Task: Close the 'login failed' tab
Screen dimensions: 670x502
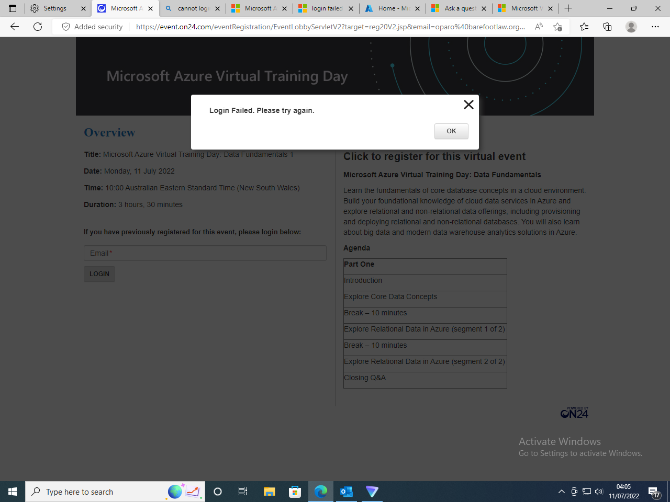Action: click(x=351, y=9)
